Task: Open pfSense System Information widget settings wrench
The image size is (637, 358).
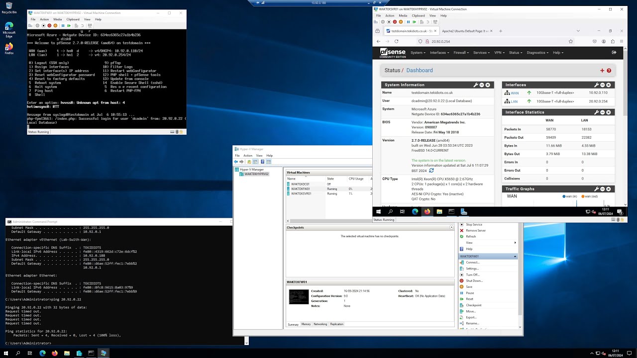Action: (x=476, y=85)
